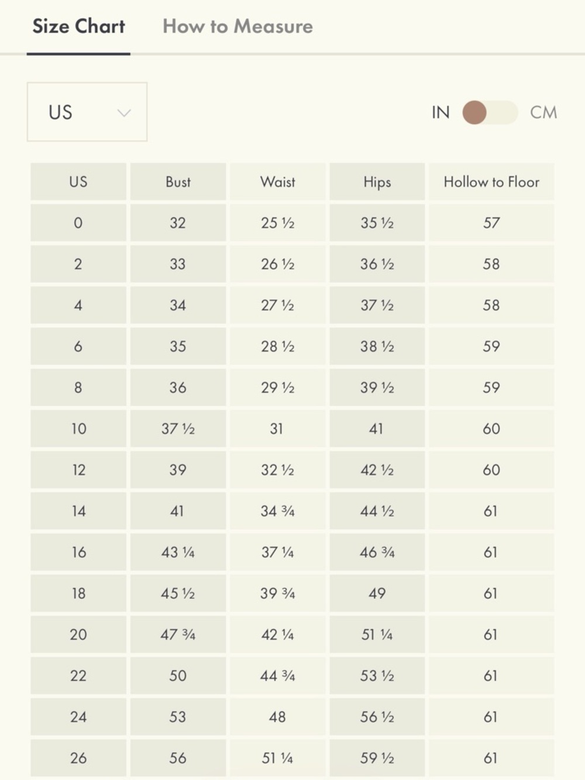
Task: Select the US size 26 row cell
Action: click(x=78, y=758)
